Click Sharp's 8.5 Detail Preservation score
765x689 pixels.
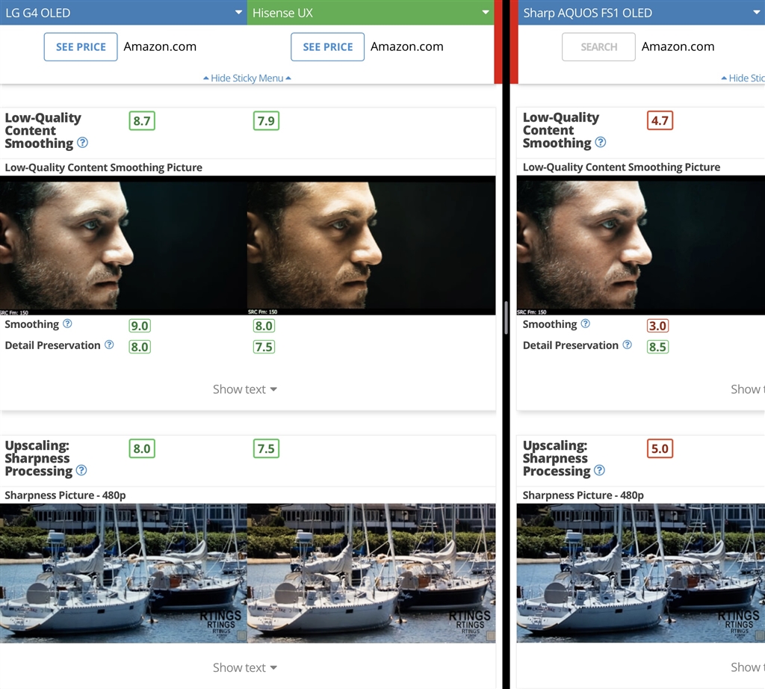click(x=657, y=347)
